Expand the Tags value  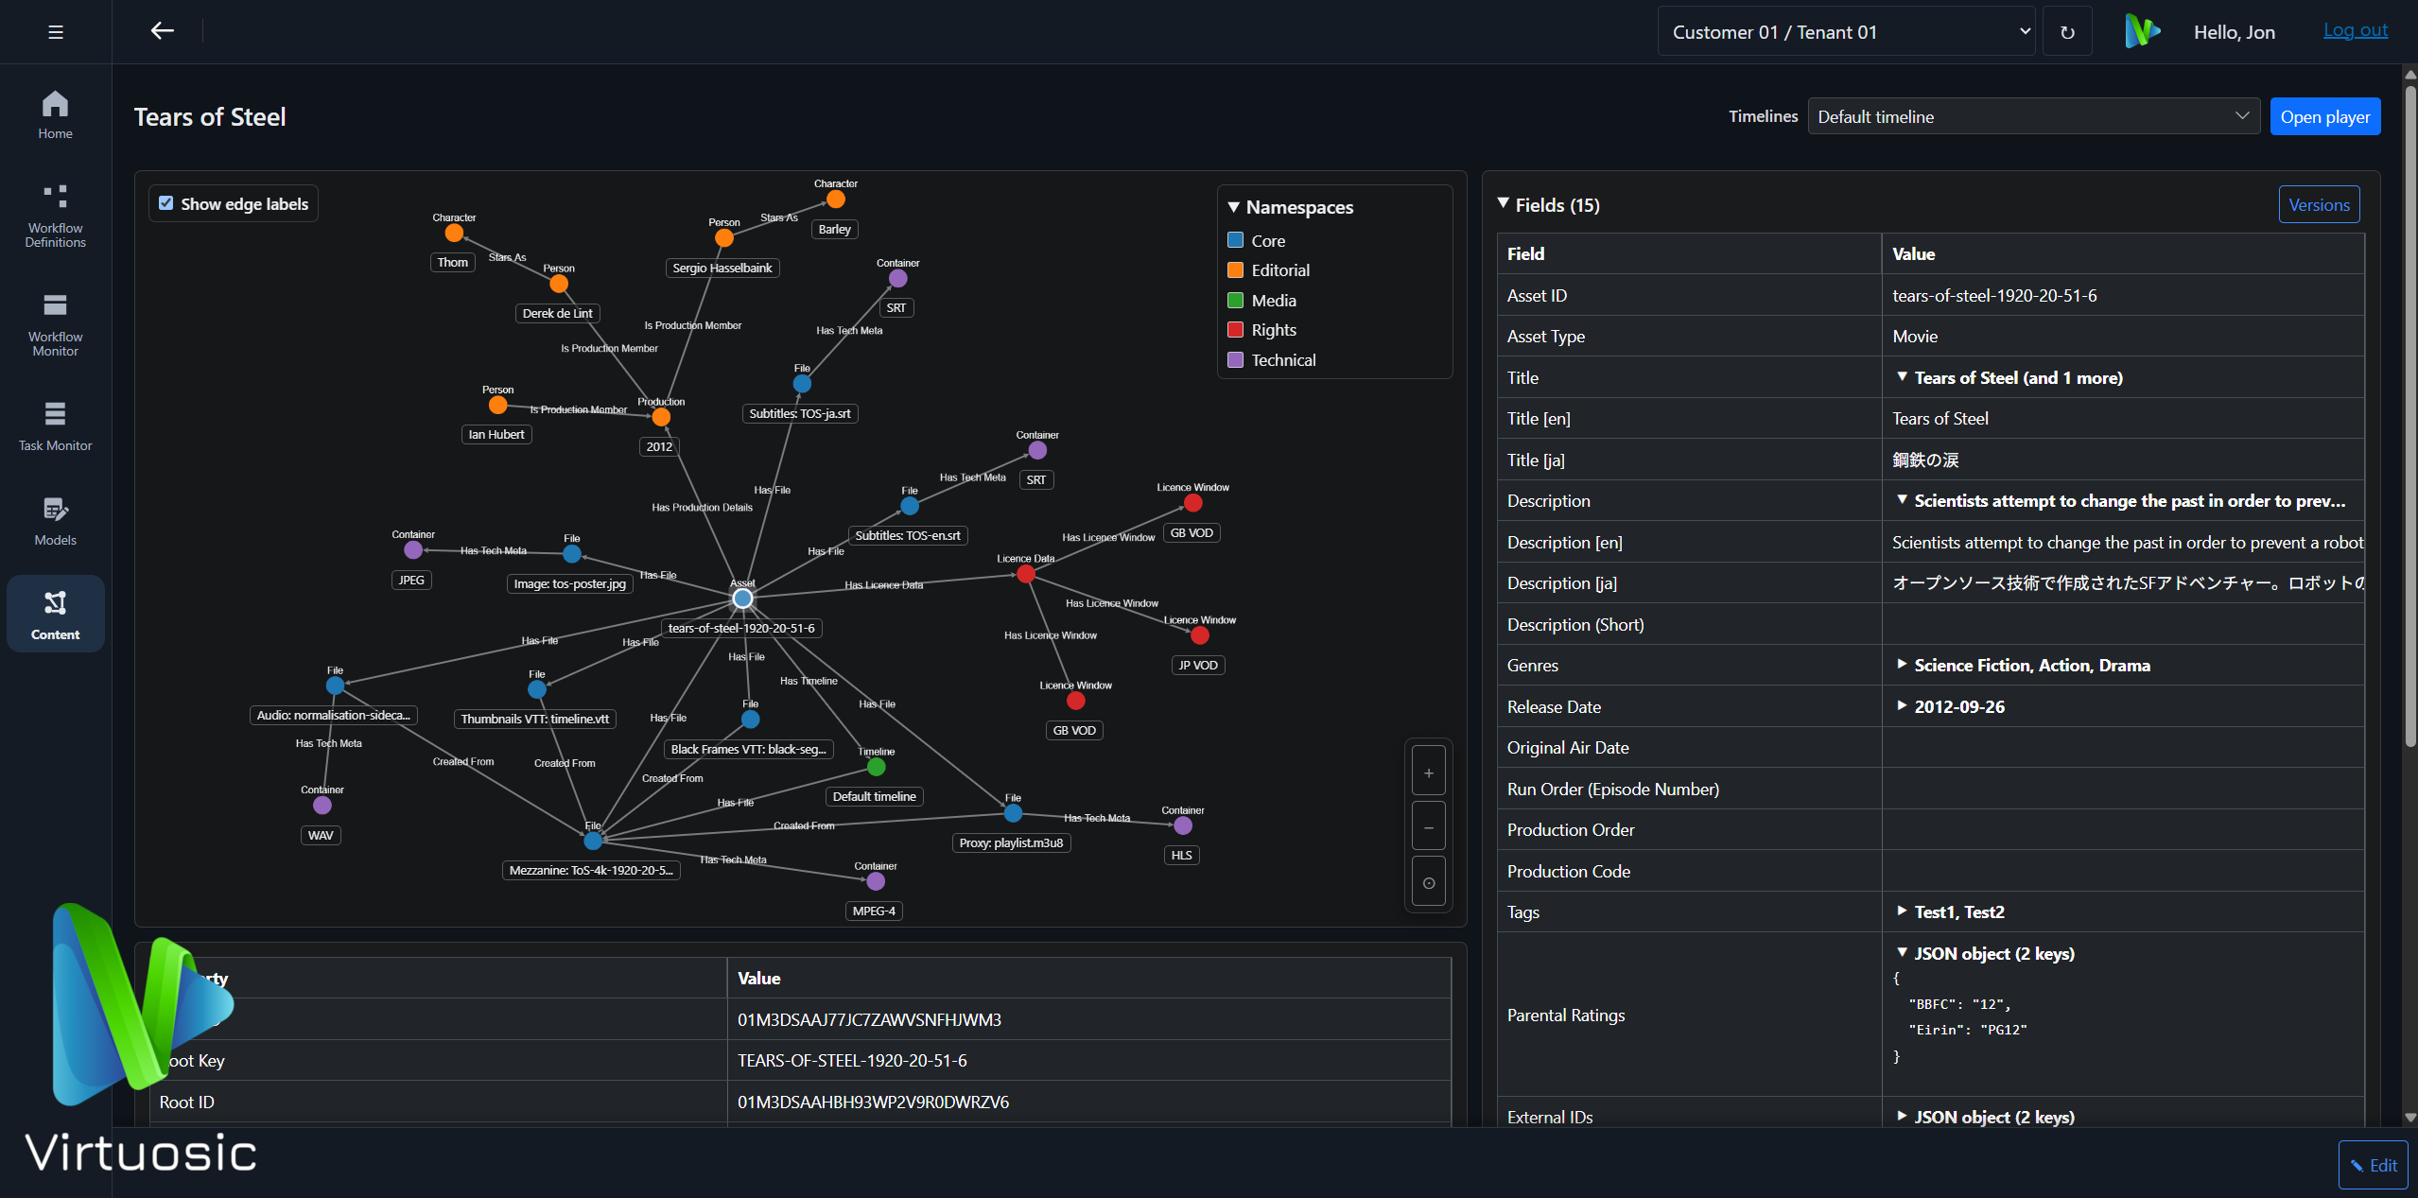pyautogui.click(x=1902, y=912)
